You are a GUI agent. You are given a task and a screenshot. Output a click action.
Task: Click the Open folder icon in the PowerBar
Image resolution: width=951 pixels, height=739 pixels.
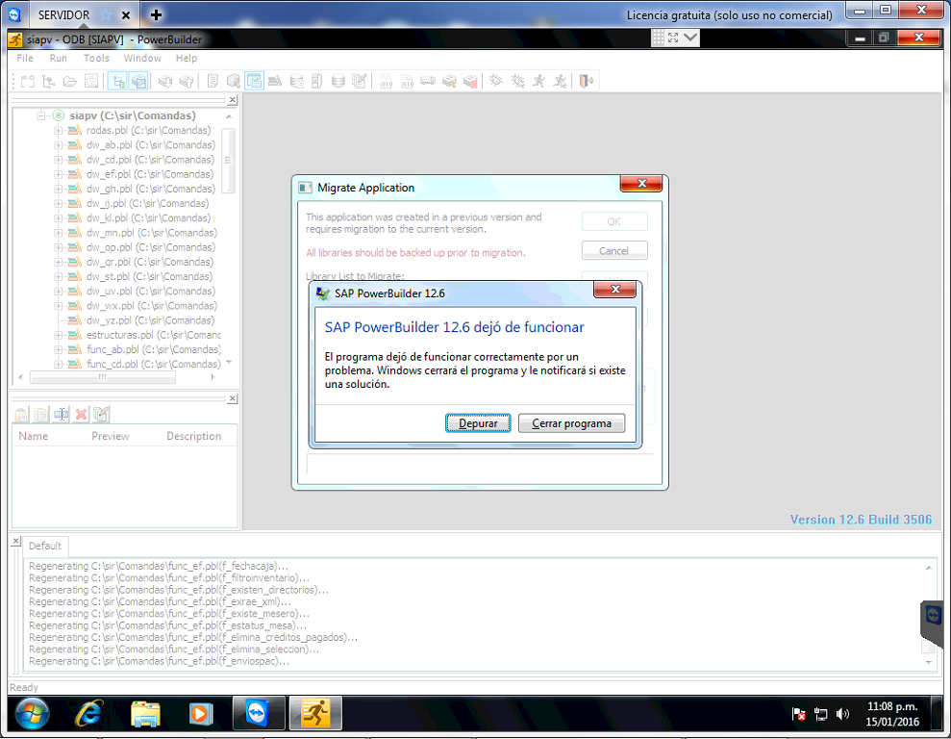70,81
